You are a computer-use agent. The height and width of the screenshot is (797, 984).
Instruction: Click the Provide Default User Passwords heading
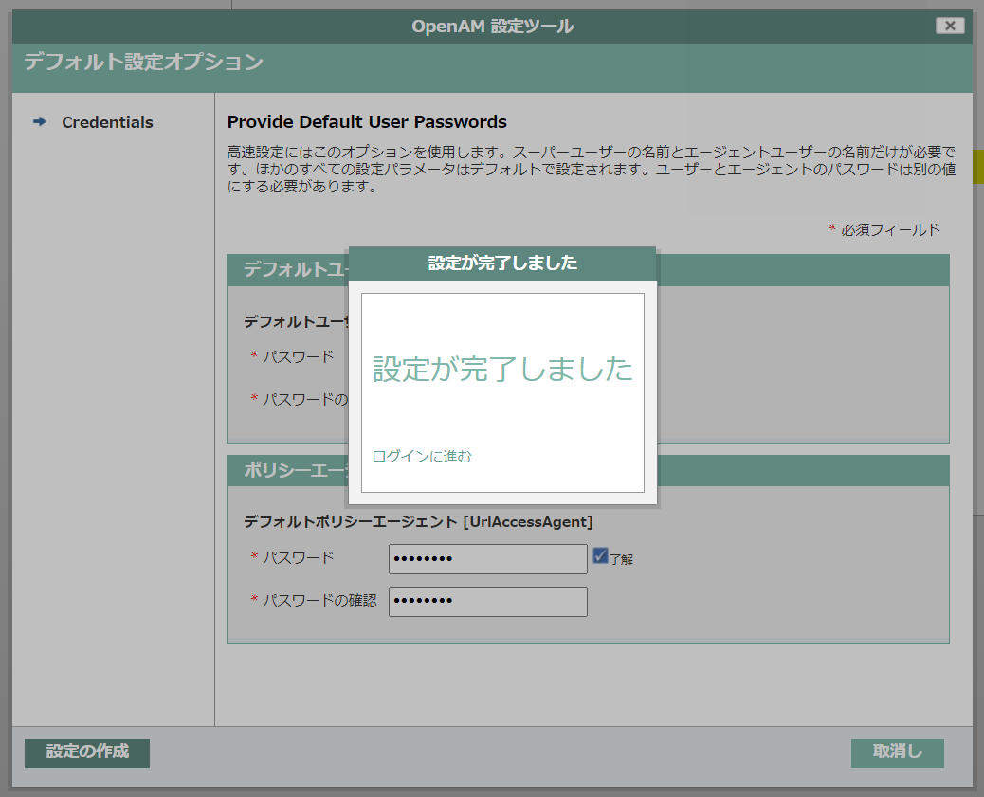point(367,121)
